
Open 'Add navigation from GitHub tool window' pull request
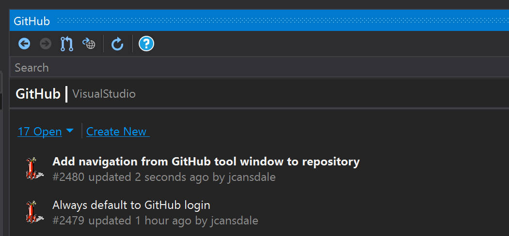[206, 162]
